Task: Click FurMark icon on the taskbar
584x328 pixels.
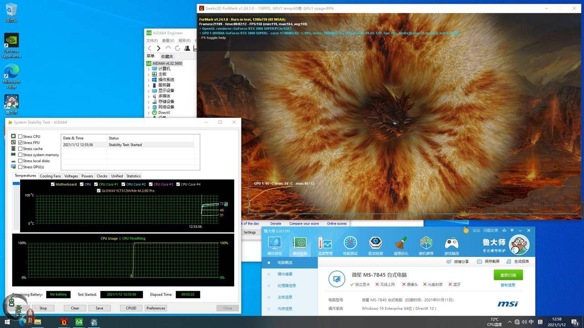Action: pos(64,322)
